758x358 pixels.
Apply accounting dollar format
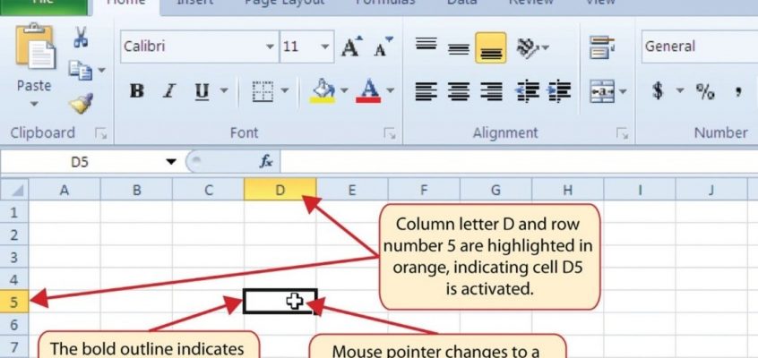click(658, 90)
